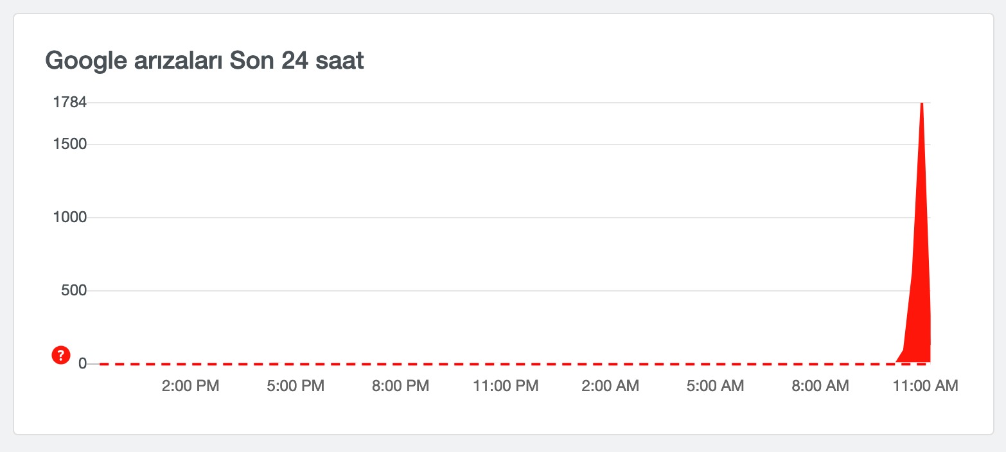Click the 5:00 AM time label

pos(716,386)
